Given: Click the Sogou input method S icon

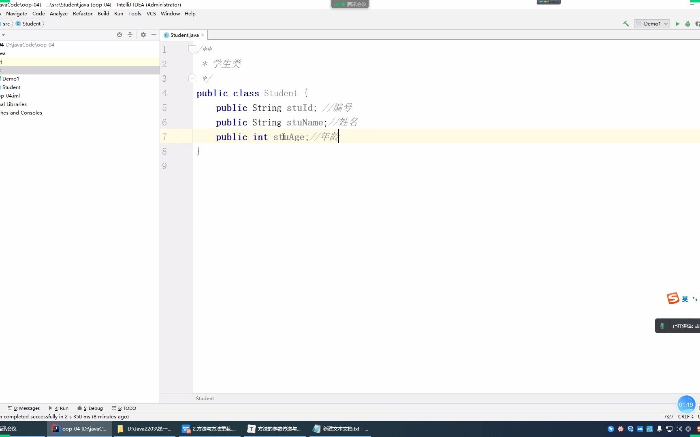Looking at the screenshot, I should [x=673, y=299].
